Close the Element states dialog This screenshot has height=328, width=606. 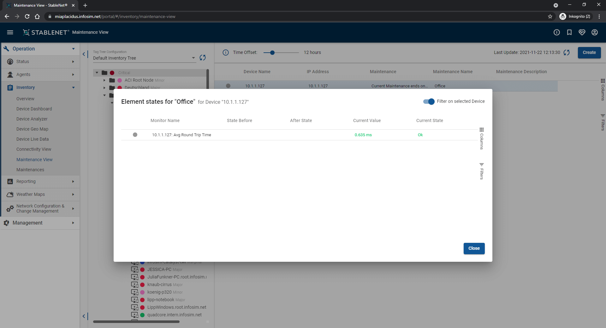point(474,248)
